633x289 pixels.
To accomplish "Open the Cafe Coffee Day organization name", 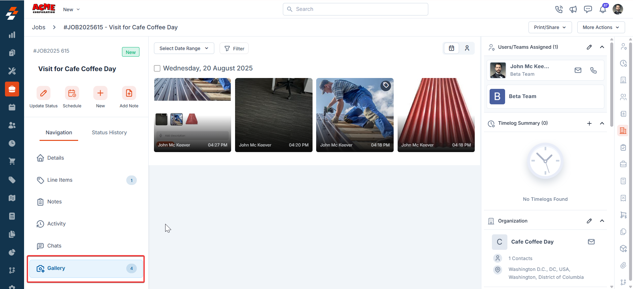I will 532,242.
